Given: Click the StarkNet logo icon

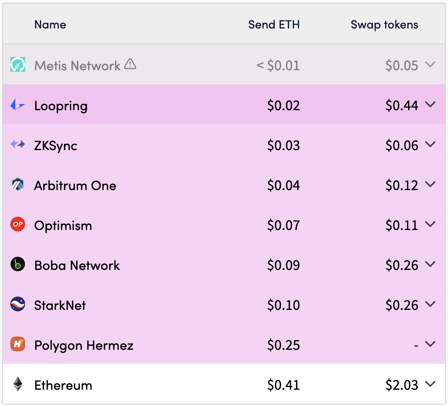Looking at the screenshot, I should click(x=18, y=304).
